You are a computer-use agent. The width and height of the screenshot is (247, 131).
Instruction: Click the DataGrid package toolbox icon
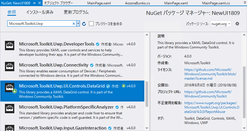click(x=10, y=88)
